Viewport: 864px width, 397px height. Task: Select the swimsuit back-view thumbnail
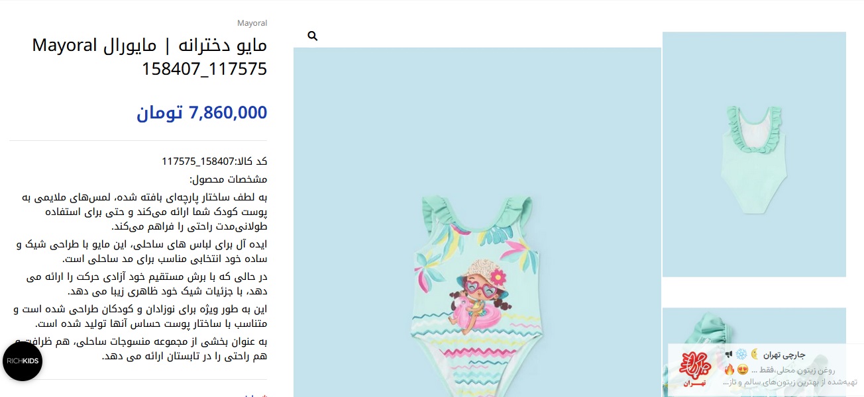[x=754, y=155]
